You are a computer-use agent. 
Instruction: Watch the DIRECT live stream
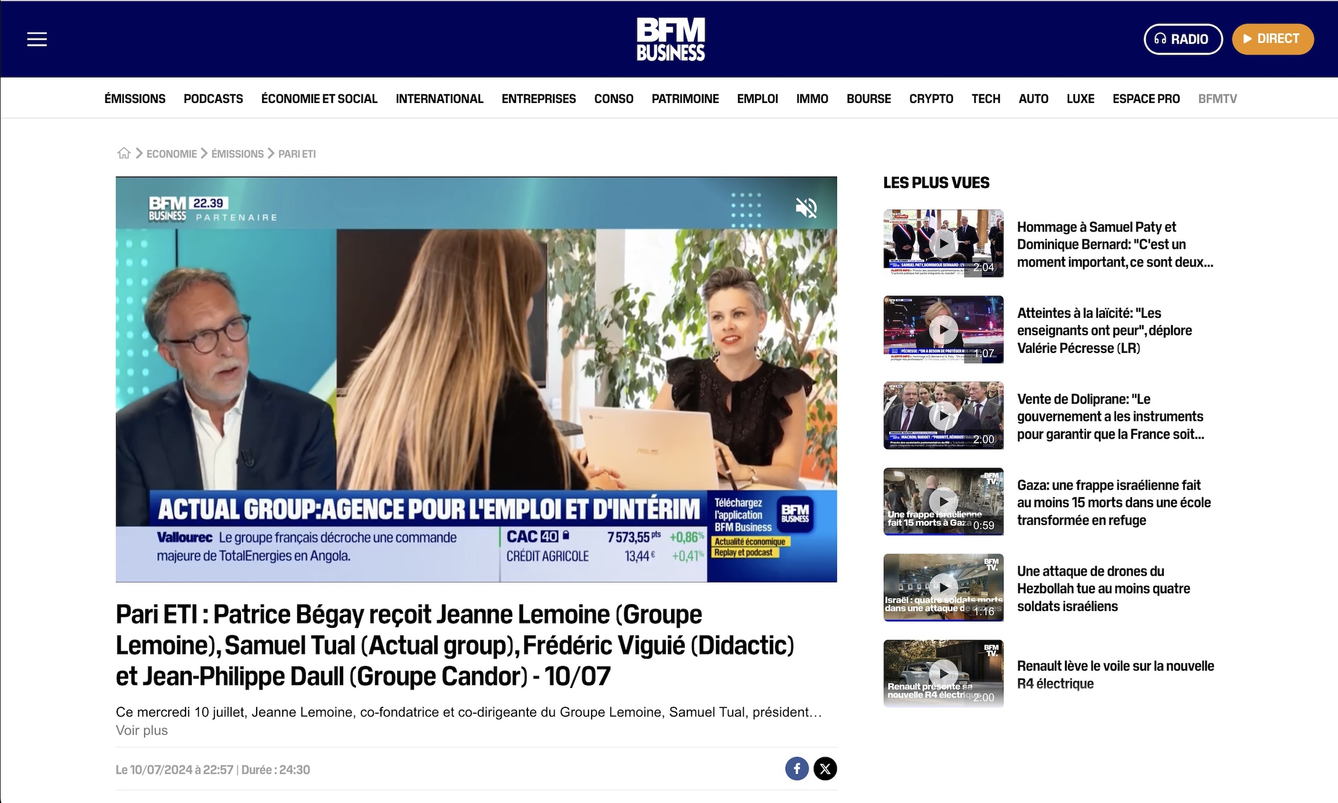tap(1273, 39)
